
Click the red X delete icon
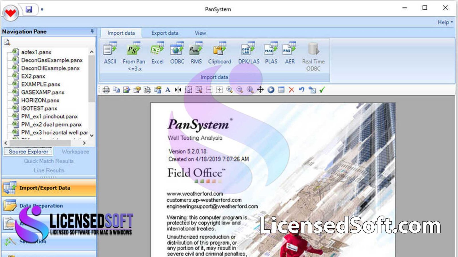tap(291, 90)
